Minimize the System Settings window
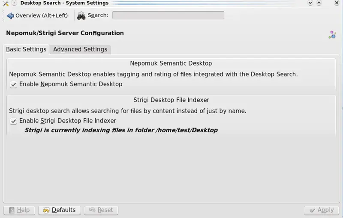Screen dimensions: 343x218 pyautogui.click(x=310, y=3)
